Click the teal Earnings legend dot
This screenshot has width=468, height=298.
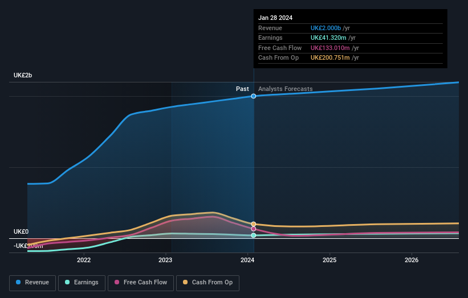(67, 282)
